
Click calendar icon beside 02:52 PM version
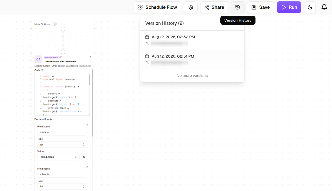147,37
